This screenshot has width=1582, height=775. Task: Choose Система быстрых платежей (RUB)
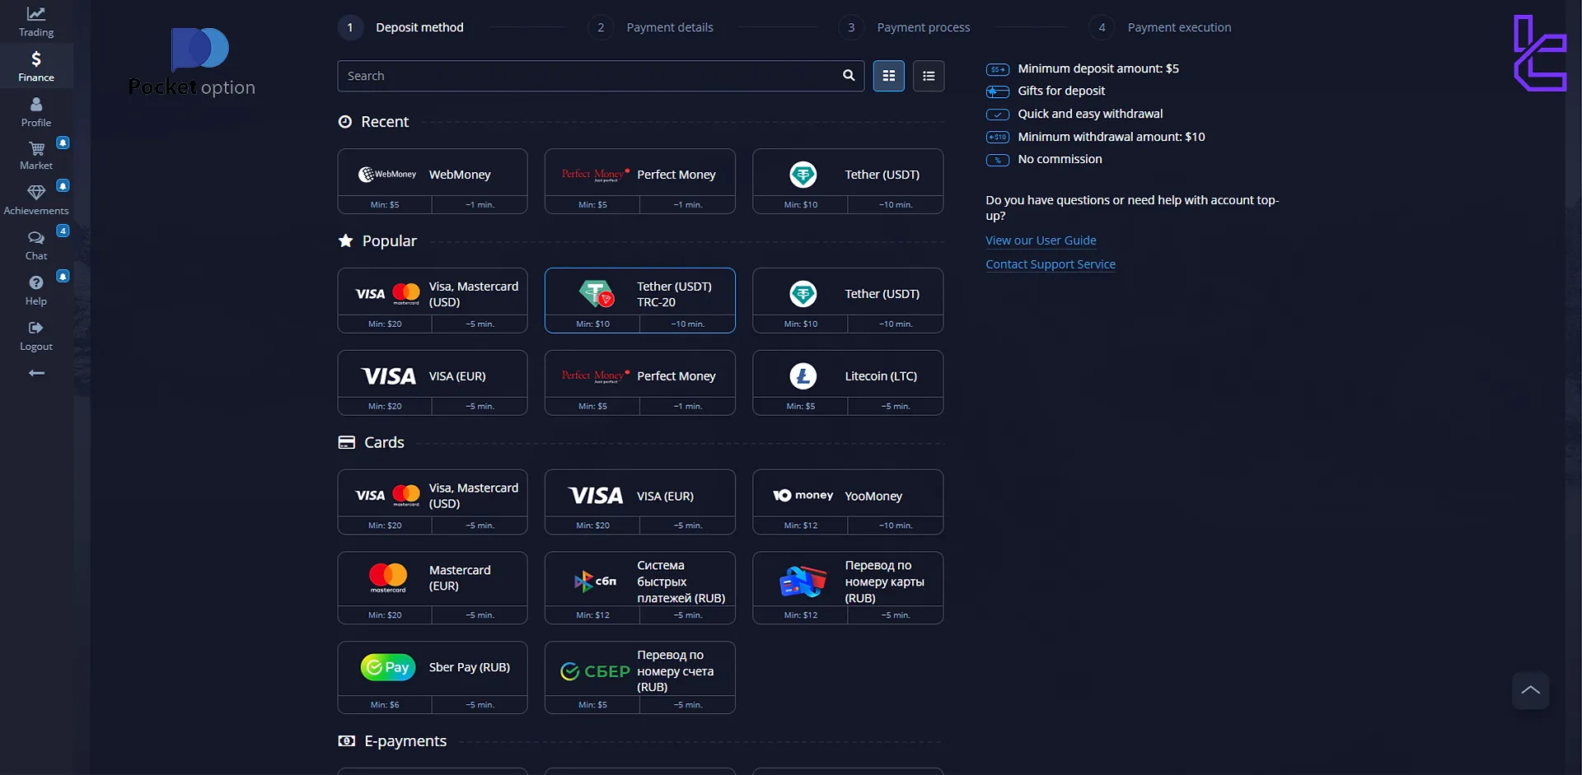tap(640, 588)
